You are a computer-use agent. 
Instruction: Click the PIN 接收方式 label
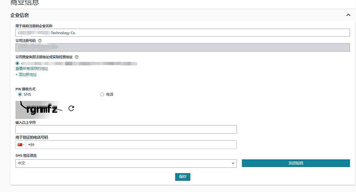[26, 89]
